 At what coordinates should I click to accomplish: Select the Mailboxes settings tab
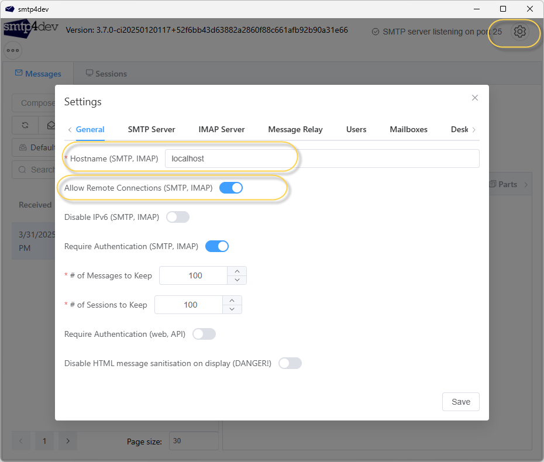pos(408,129)
